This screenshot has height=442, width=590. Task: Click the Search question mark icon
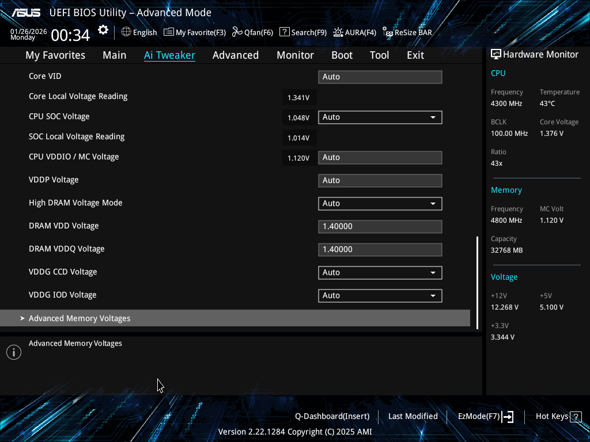[x=284, y=32]
